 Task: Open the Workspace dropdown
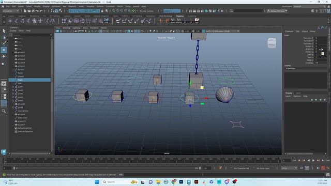point(309,7)
